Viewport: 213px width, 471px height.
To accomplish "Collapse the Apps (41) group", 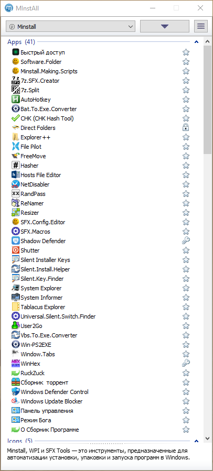I will [196, 42].
